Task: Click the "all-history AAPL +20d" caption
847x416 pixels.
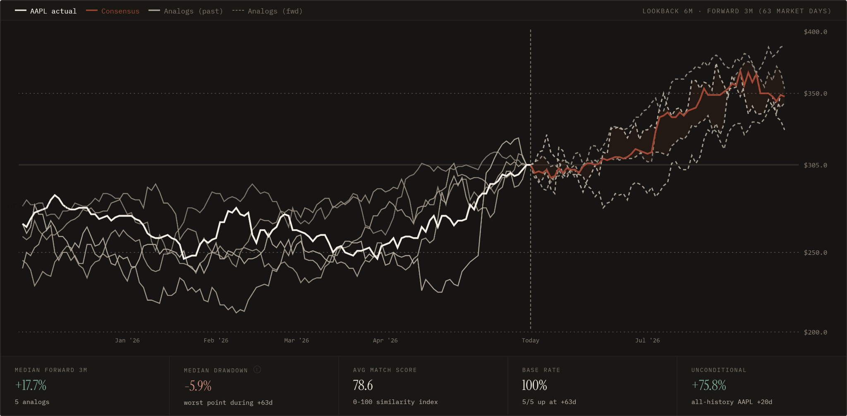Action: (732, 402)
